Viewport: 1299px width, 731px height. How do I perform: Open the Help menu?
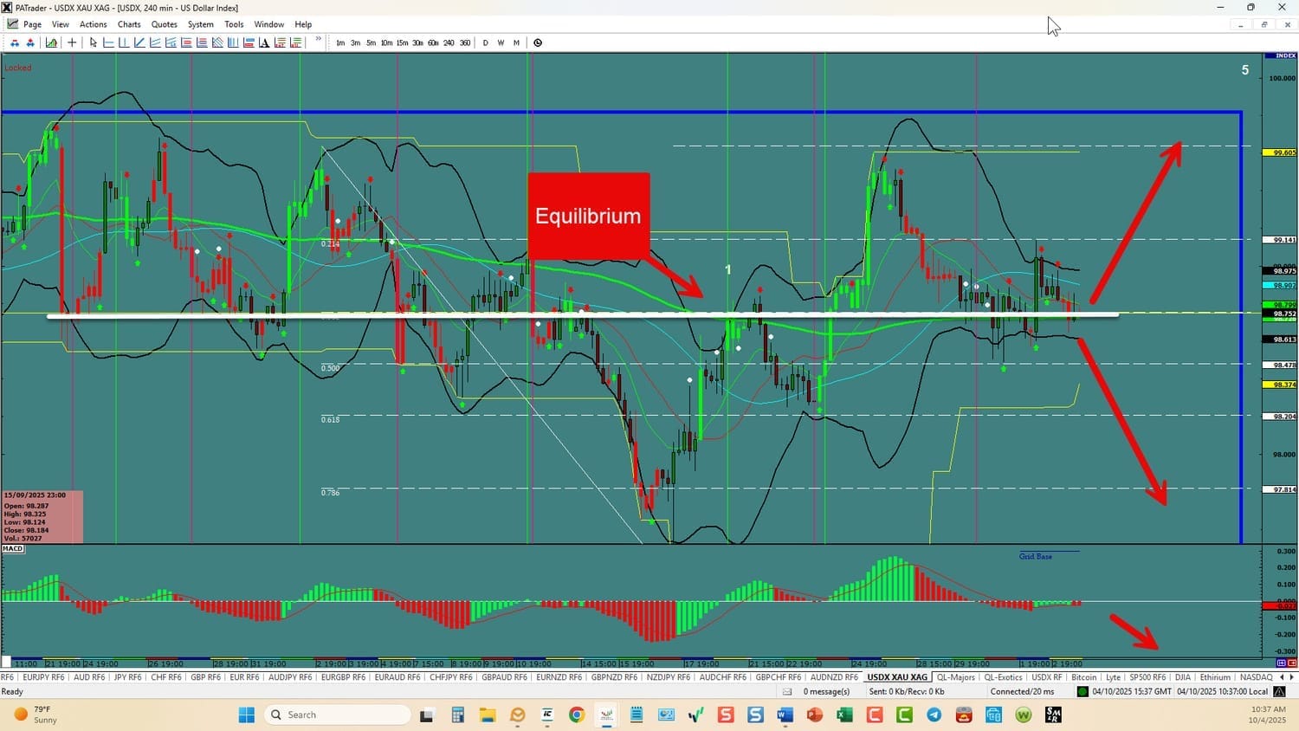click(x=303, y=24)
